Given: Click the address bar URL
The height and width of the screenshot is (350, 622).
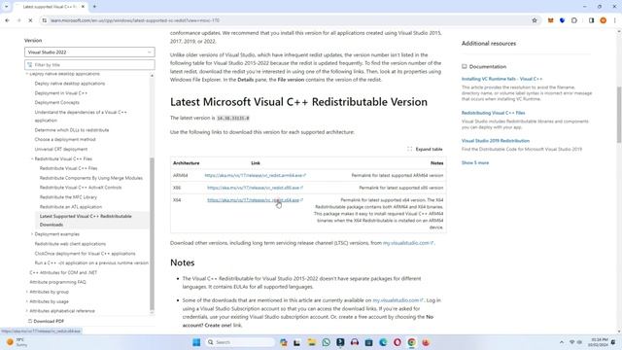Looking at the screenshot, I should click(x=135, y=20).
